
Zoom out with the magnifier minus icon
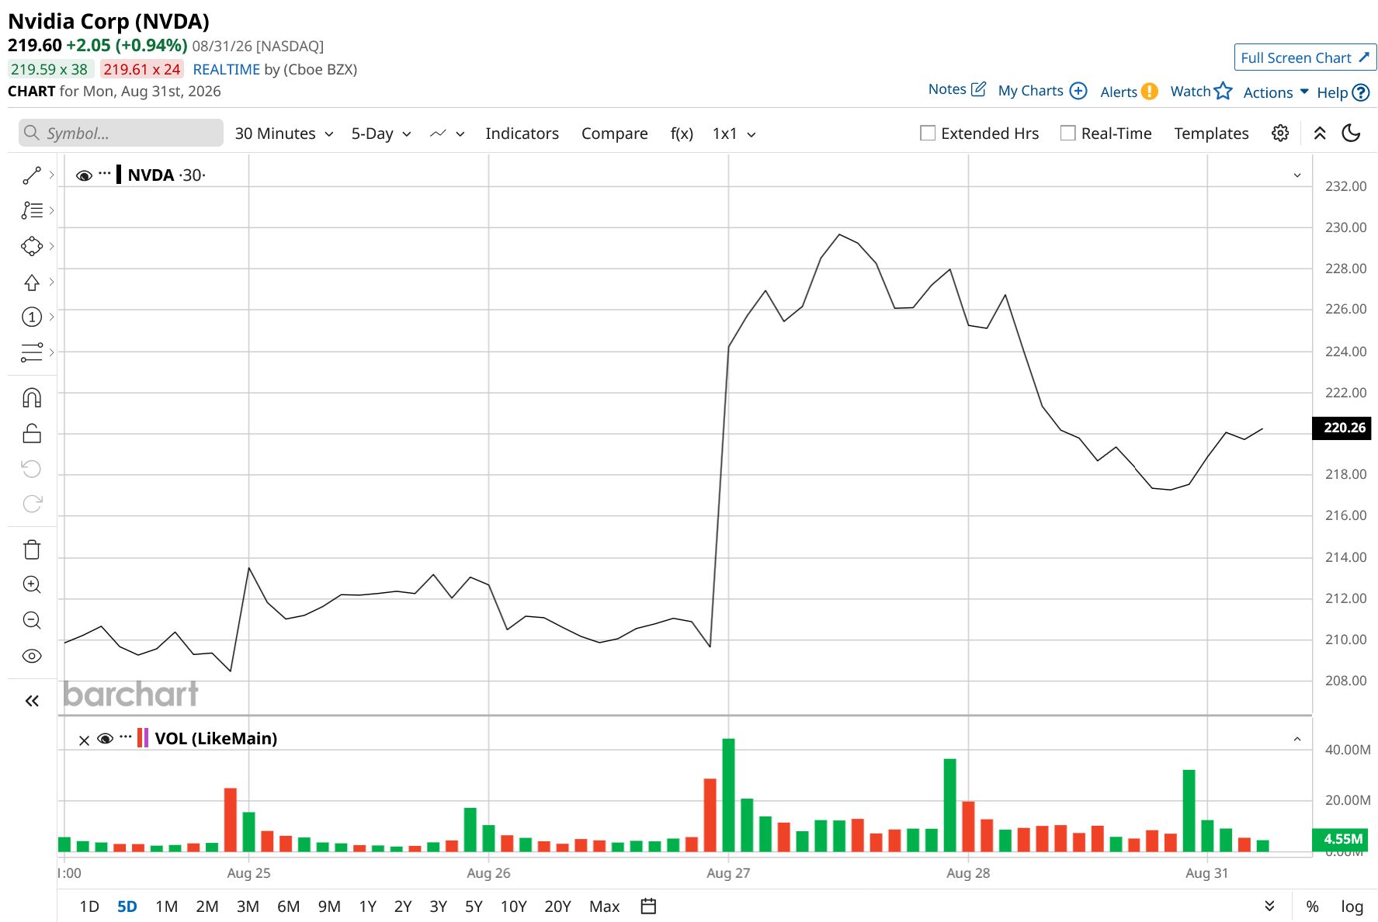pos(32,620)
